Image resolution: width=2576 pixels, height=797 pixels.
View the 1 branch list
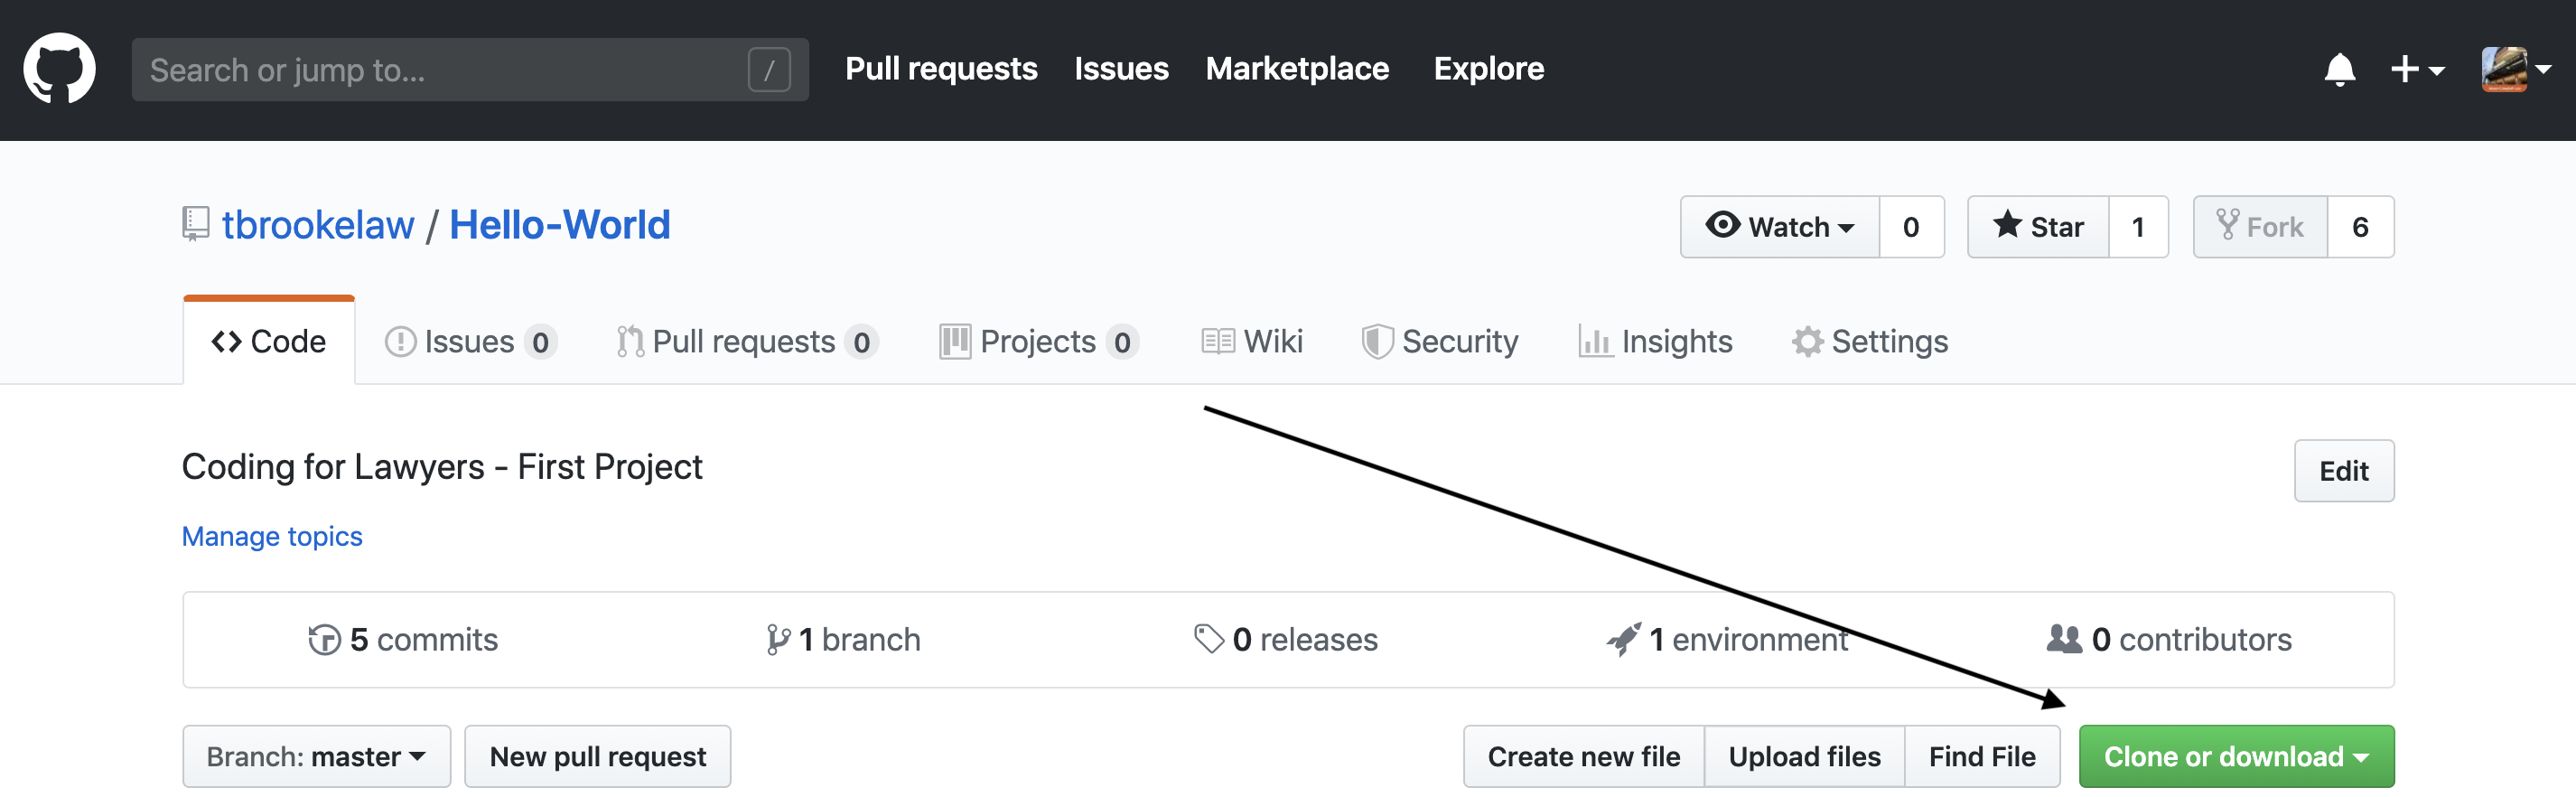(843, 639)
